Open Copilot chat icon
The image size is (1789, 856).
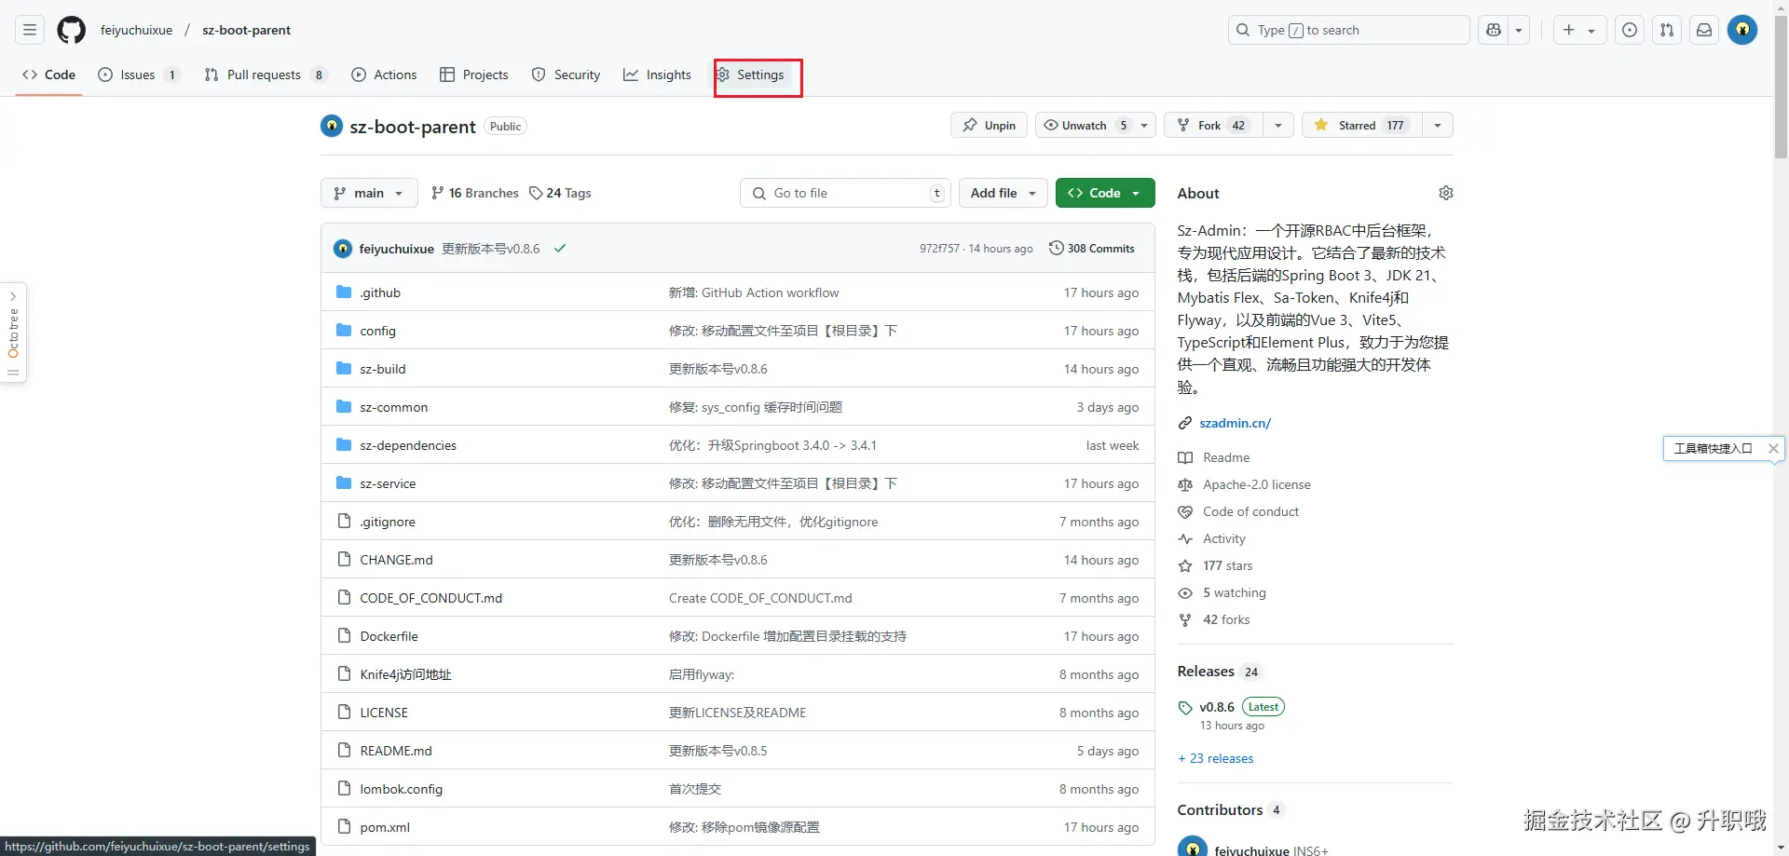click(x=1494, y=30)
